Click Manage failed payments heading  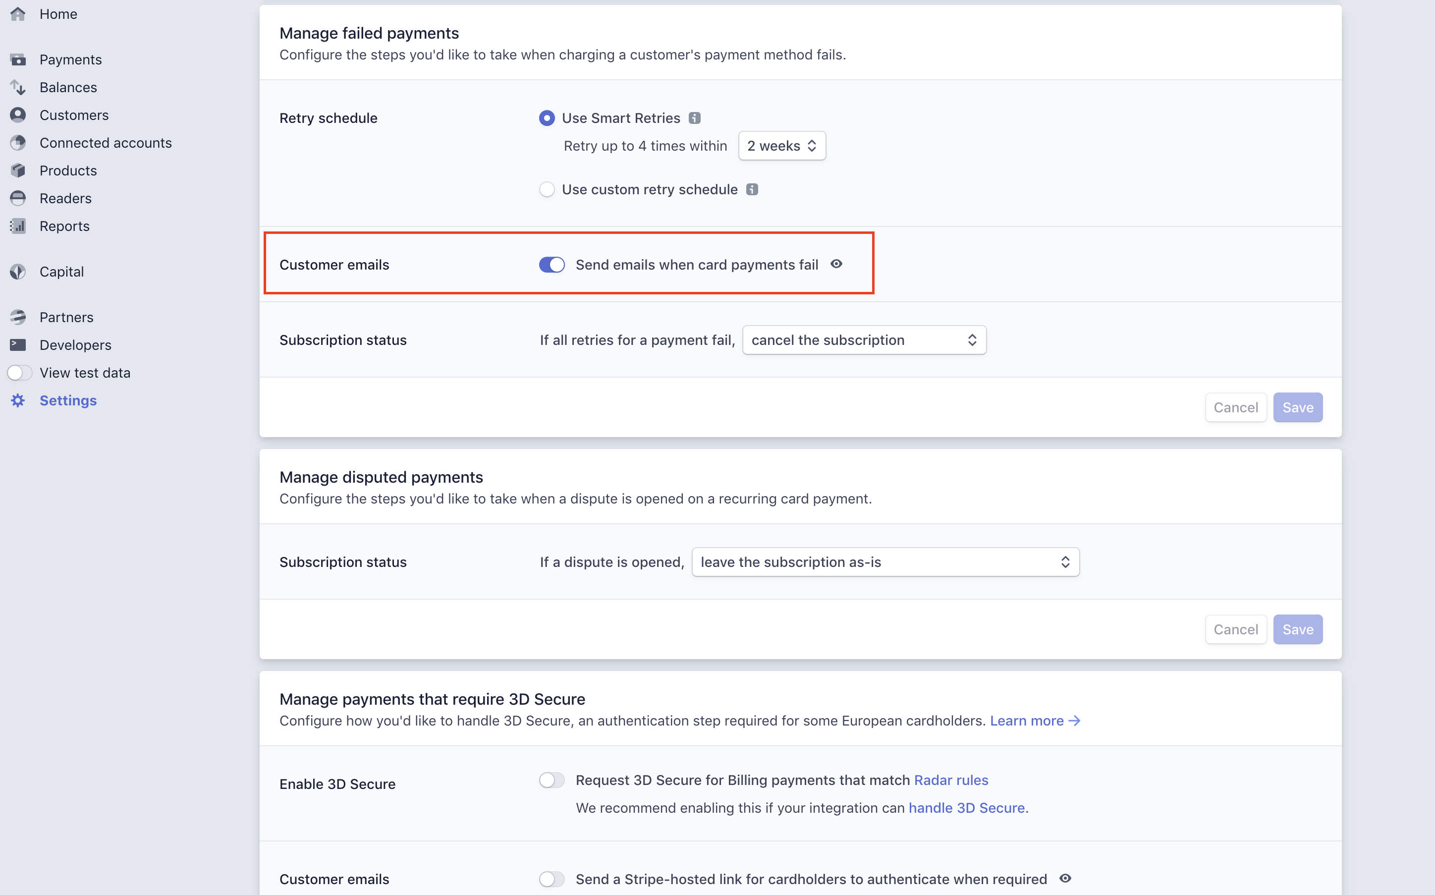coord(369,33)
